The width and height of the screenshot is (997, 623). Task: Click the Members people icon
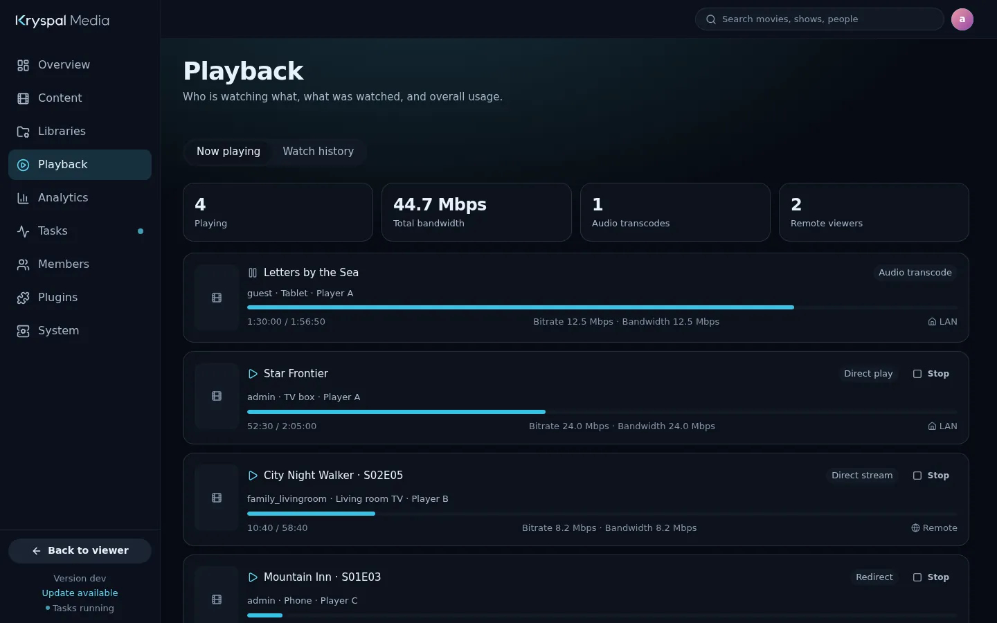click(23, 264)
